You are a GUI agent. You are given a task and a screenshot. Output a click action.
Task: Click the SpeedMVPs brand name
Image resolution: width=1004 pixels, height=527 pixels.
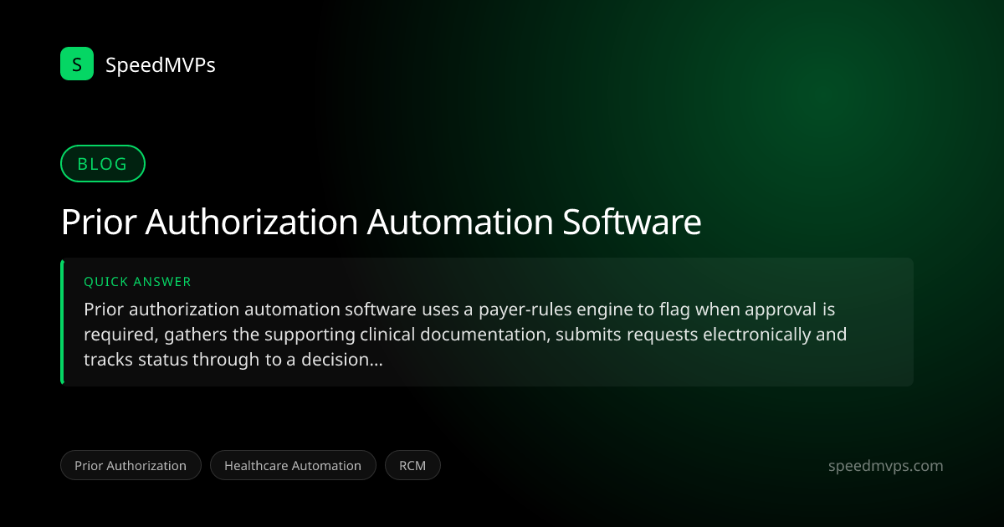[x=161, y=64]
